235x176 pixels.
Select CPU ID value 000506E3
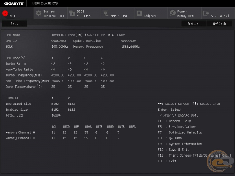click(x=59, y=41)
